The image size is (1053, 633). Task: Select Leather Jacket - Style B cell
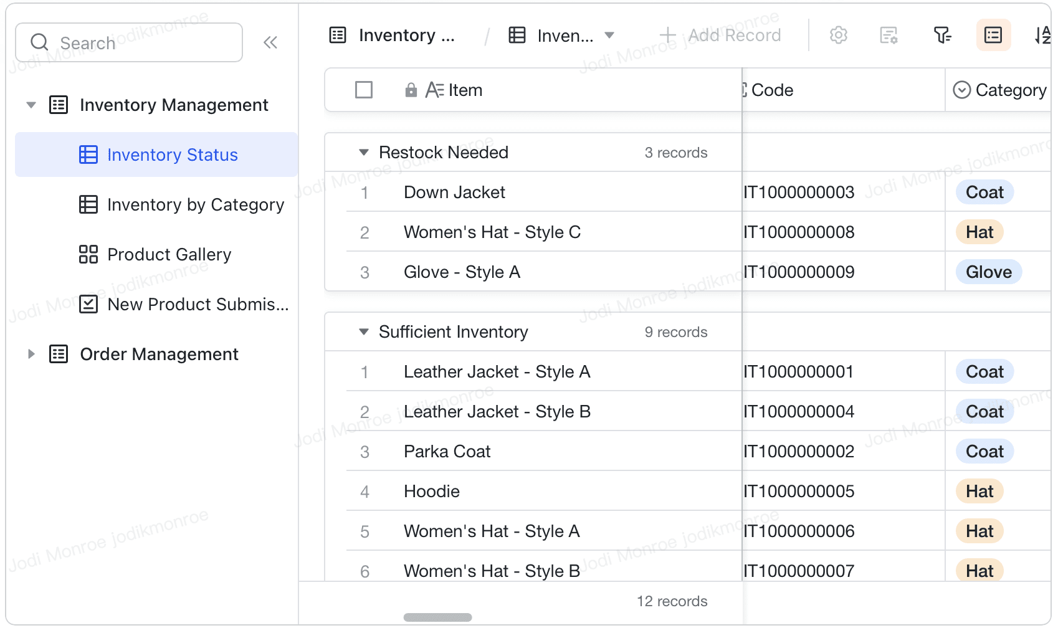497,411
